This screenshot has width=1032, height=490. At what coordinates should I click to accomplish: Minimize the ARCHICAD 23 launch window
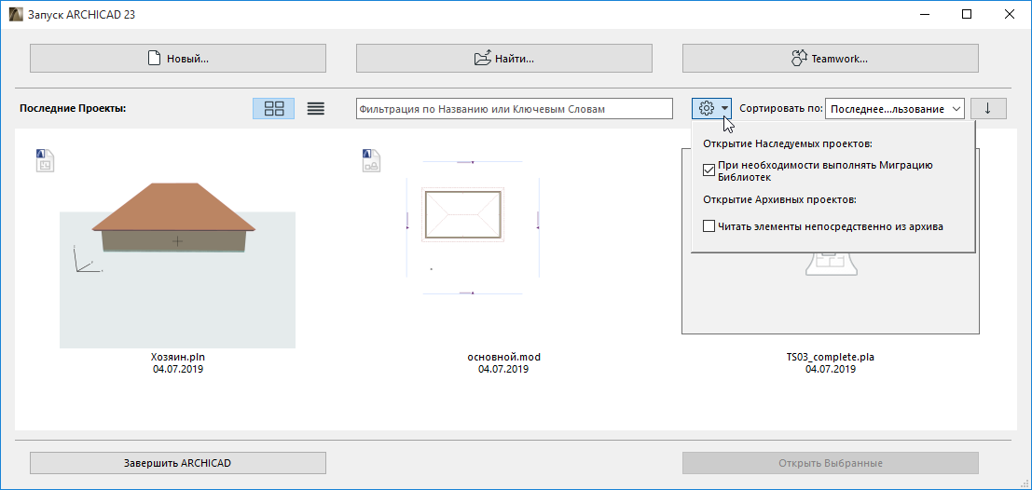pyautogui.click(x=925, y=14)
